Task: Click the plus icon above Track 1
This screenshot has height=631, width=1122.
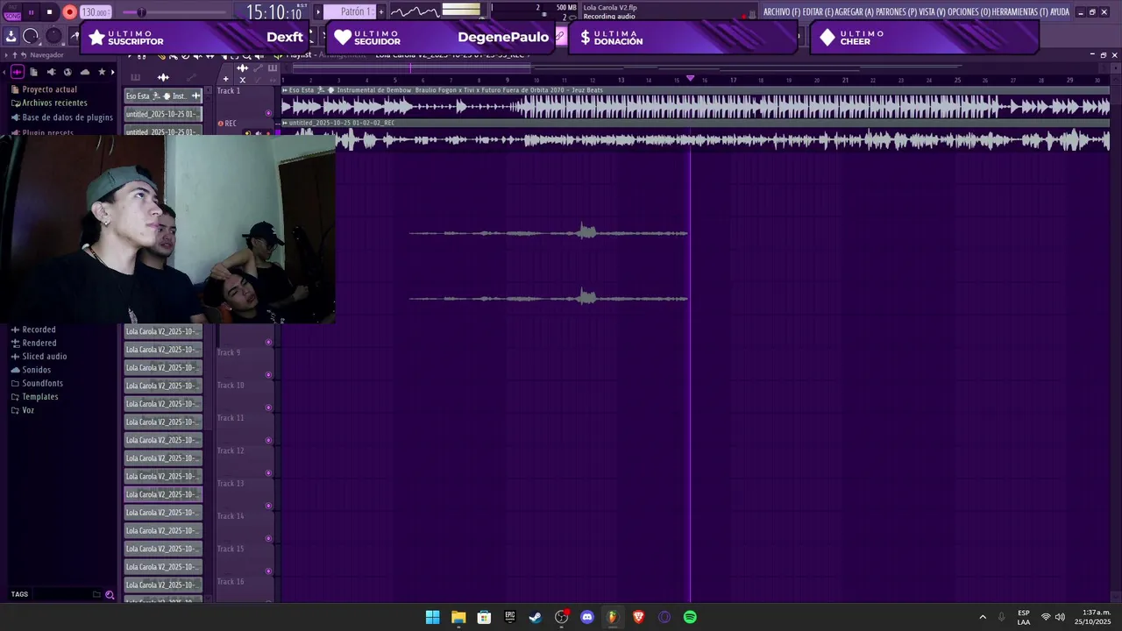Action: 225,79
